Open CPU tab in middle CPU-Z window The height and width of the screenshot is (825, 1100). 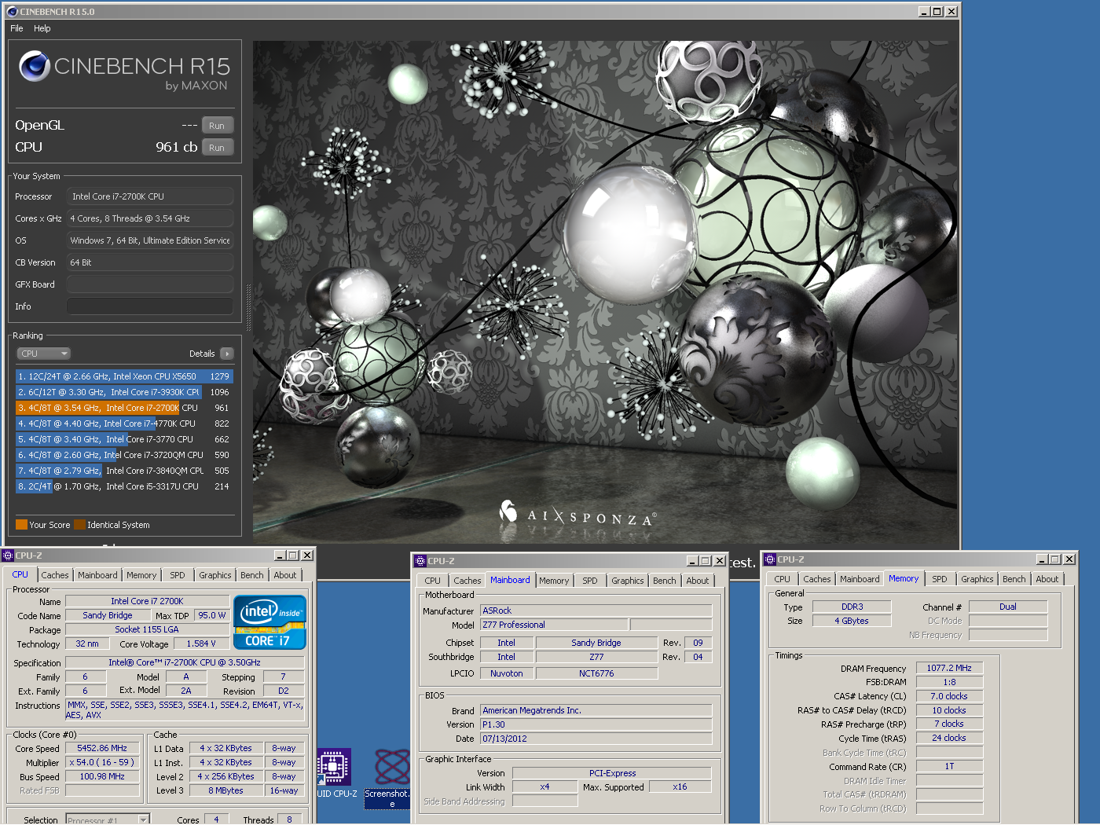[432, 581]
